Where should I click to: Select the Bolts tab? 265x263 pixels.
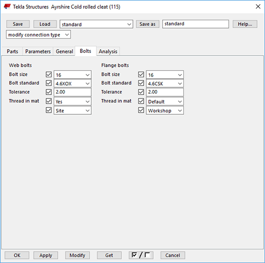click(x=85, y=51)
